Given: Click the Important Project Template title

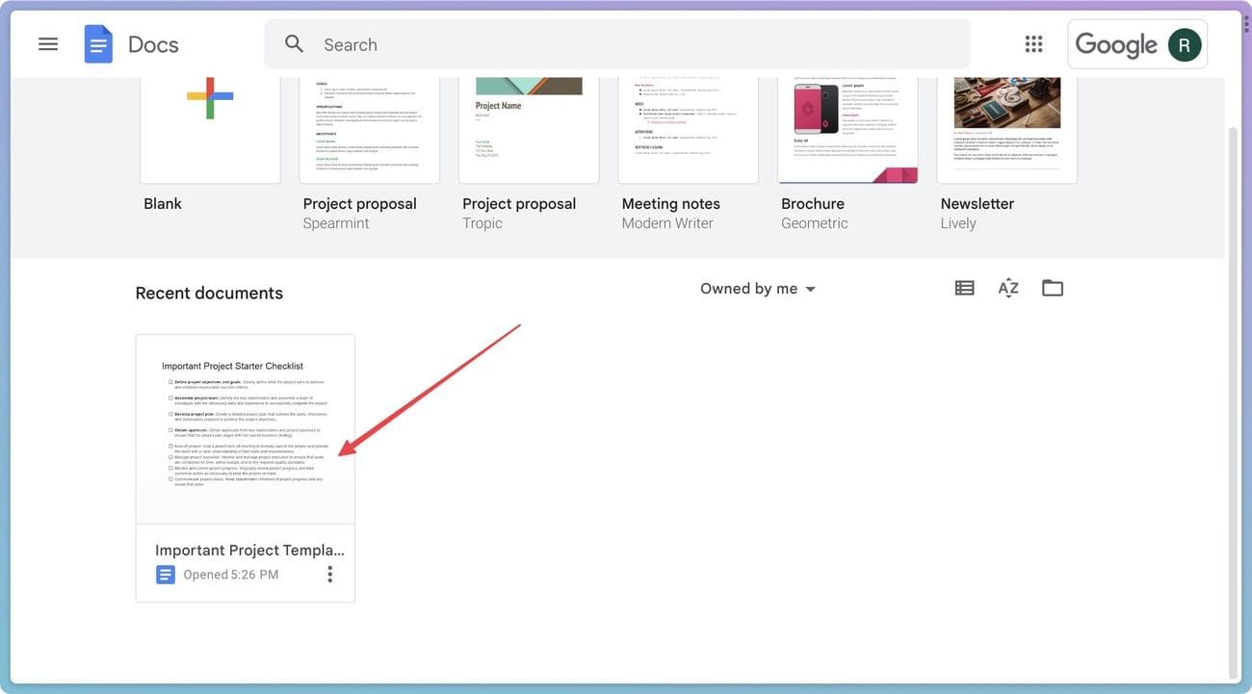Looking at the screenshot, I should coord(249,551).
